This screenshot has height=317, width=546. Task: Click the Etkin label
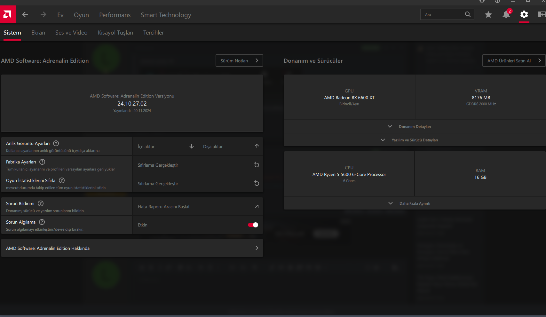pos(143,225)
